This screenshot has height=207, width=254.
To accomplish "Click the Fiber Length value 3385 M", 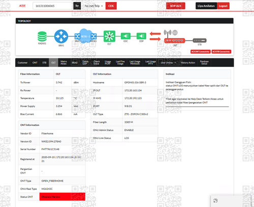I will click(129, 122).
